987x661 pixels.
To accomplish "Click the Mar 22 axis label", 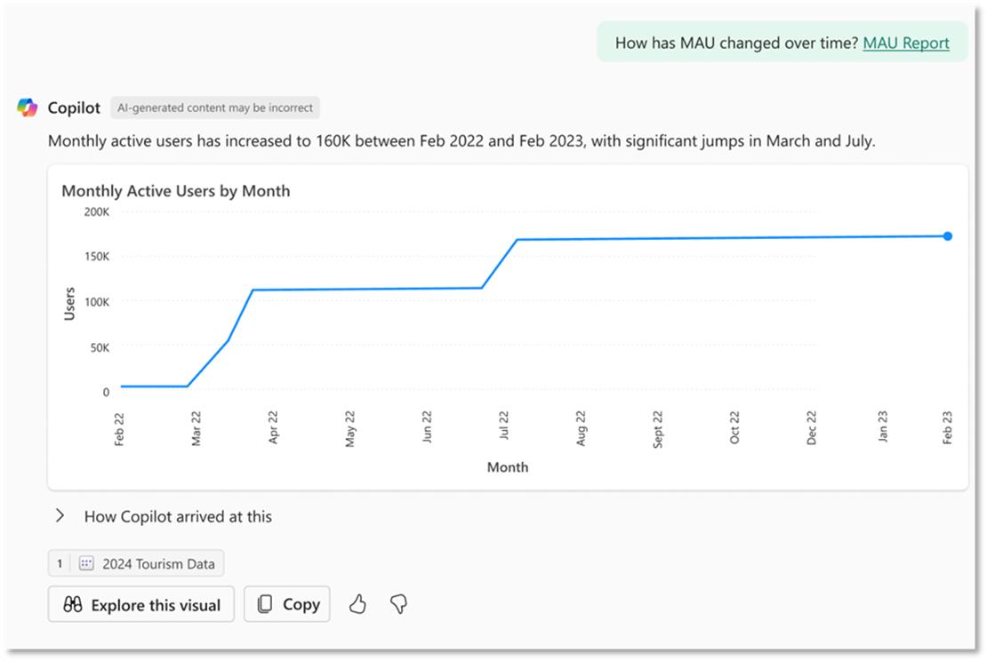I will coord(196,428).
